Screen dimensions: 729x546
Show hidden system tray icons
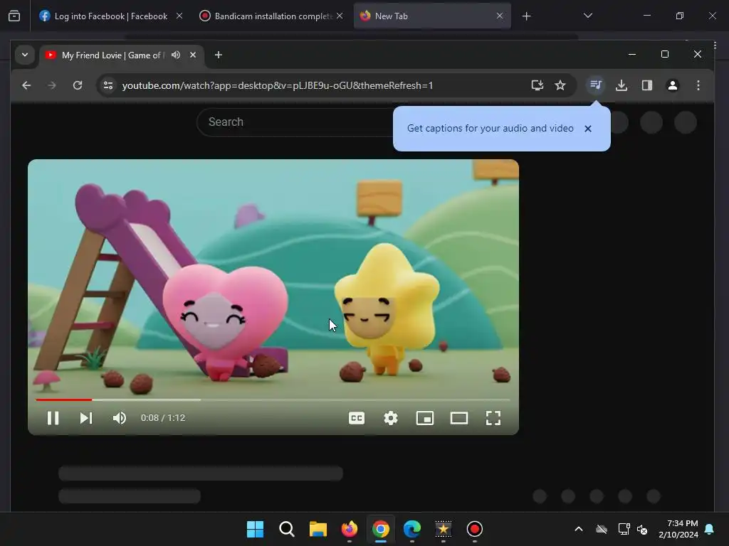579,529
